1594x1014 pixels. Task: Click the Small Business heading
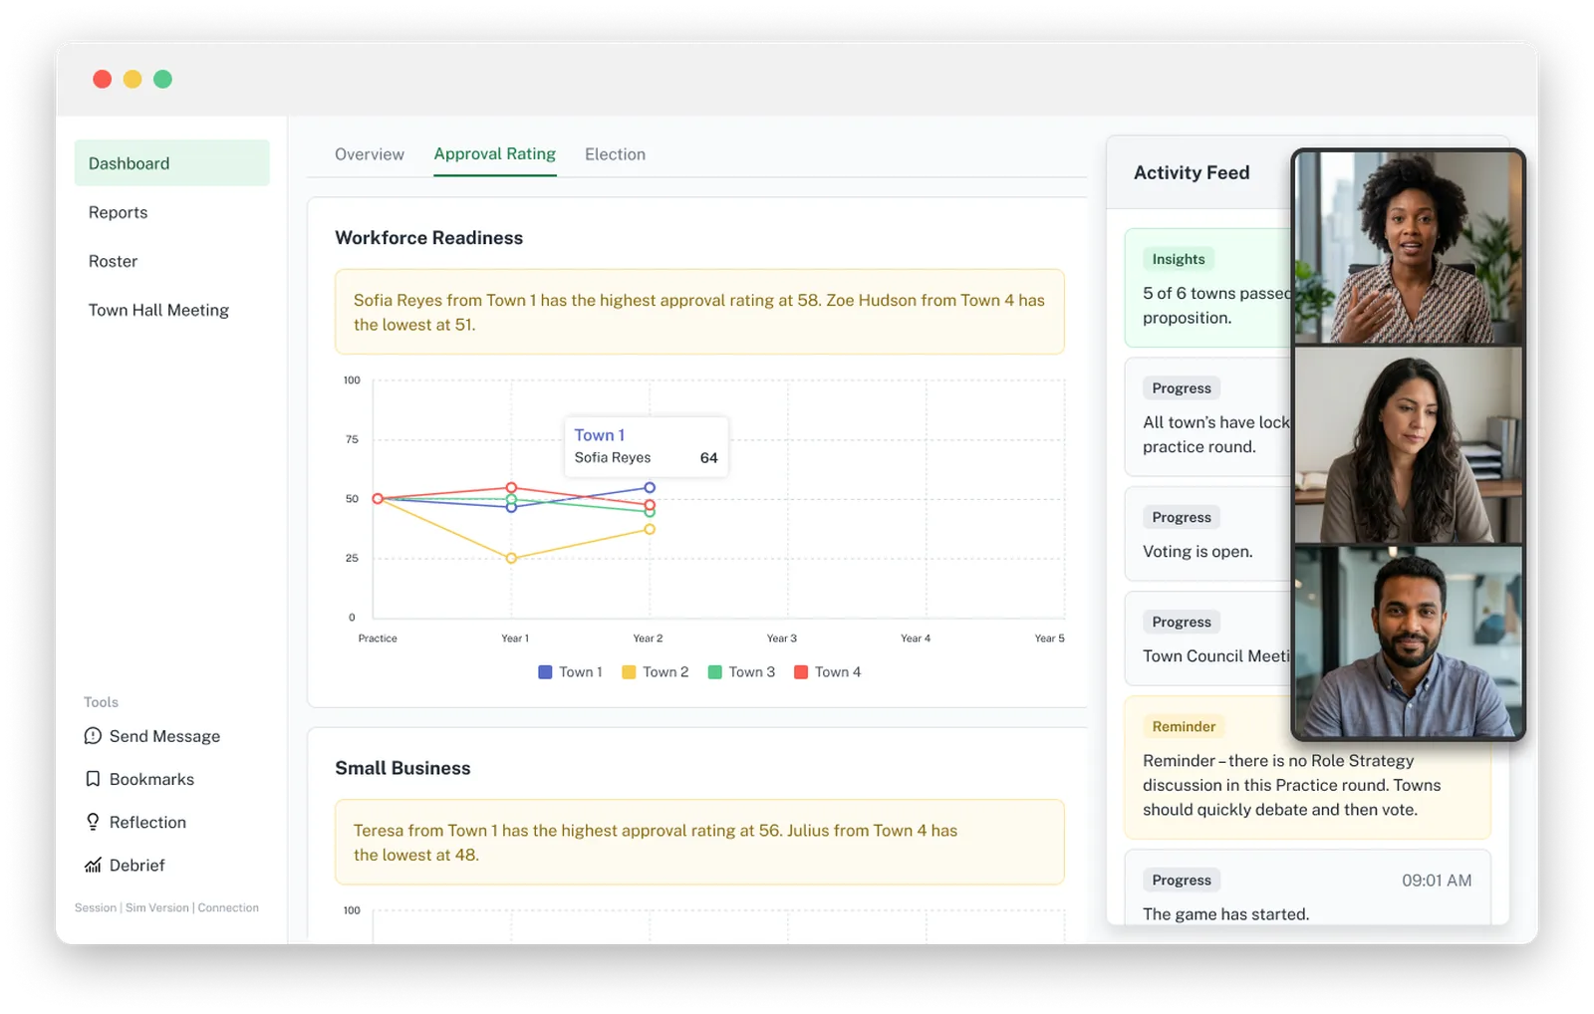(402, 768)
